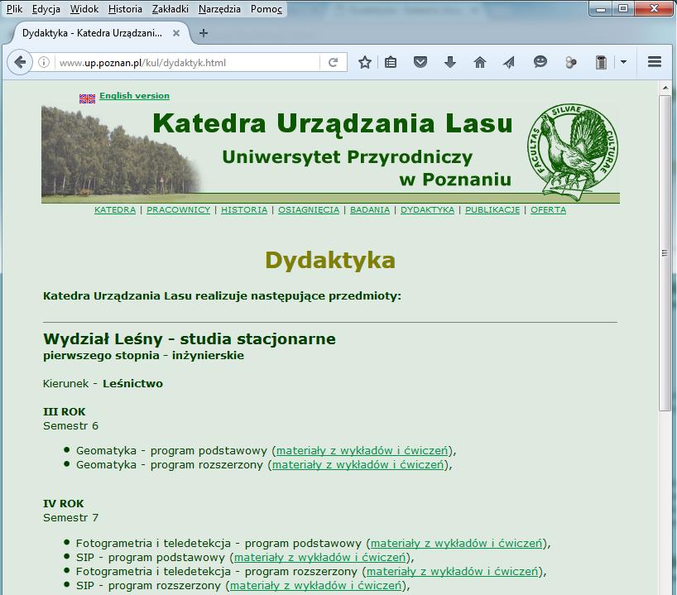
Task: Click 'pierwszego stopnia - inżynierskie' subtitle
Action: pyautogui.click(x=143, y=356)
